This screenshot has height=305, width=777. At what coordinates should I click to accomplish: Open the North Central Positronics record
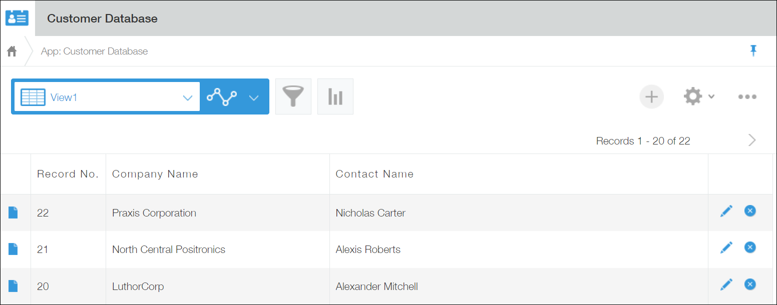coord(169,249)
